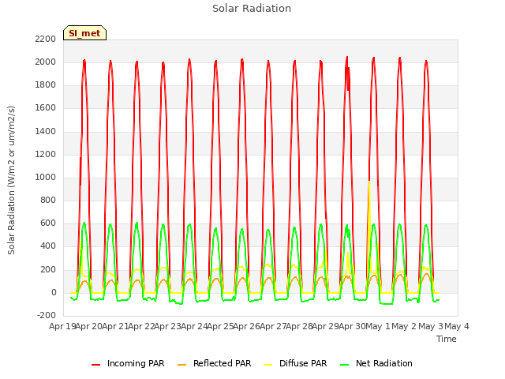Screen dimensions: 505x379
Task: Select the Diffuse PAR legend entry
Action: click(295, 363)
